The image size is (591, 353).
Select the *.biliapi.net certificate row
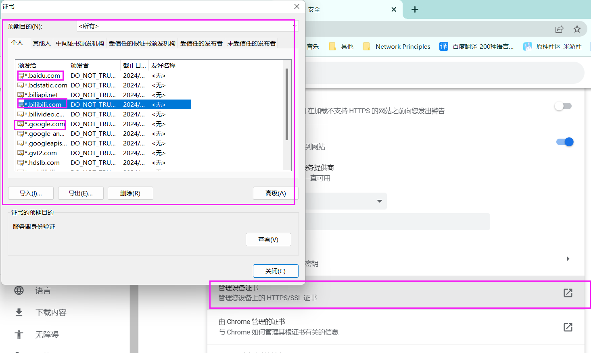point(104,95)
